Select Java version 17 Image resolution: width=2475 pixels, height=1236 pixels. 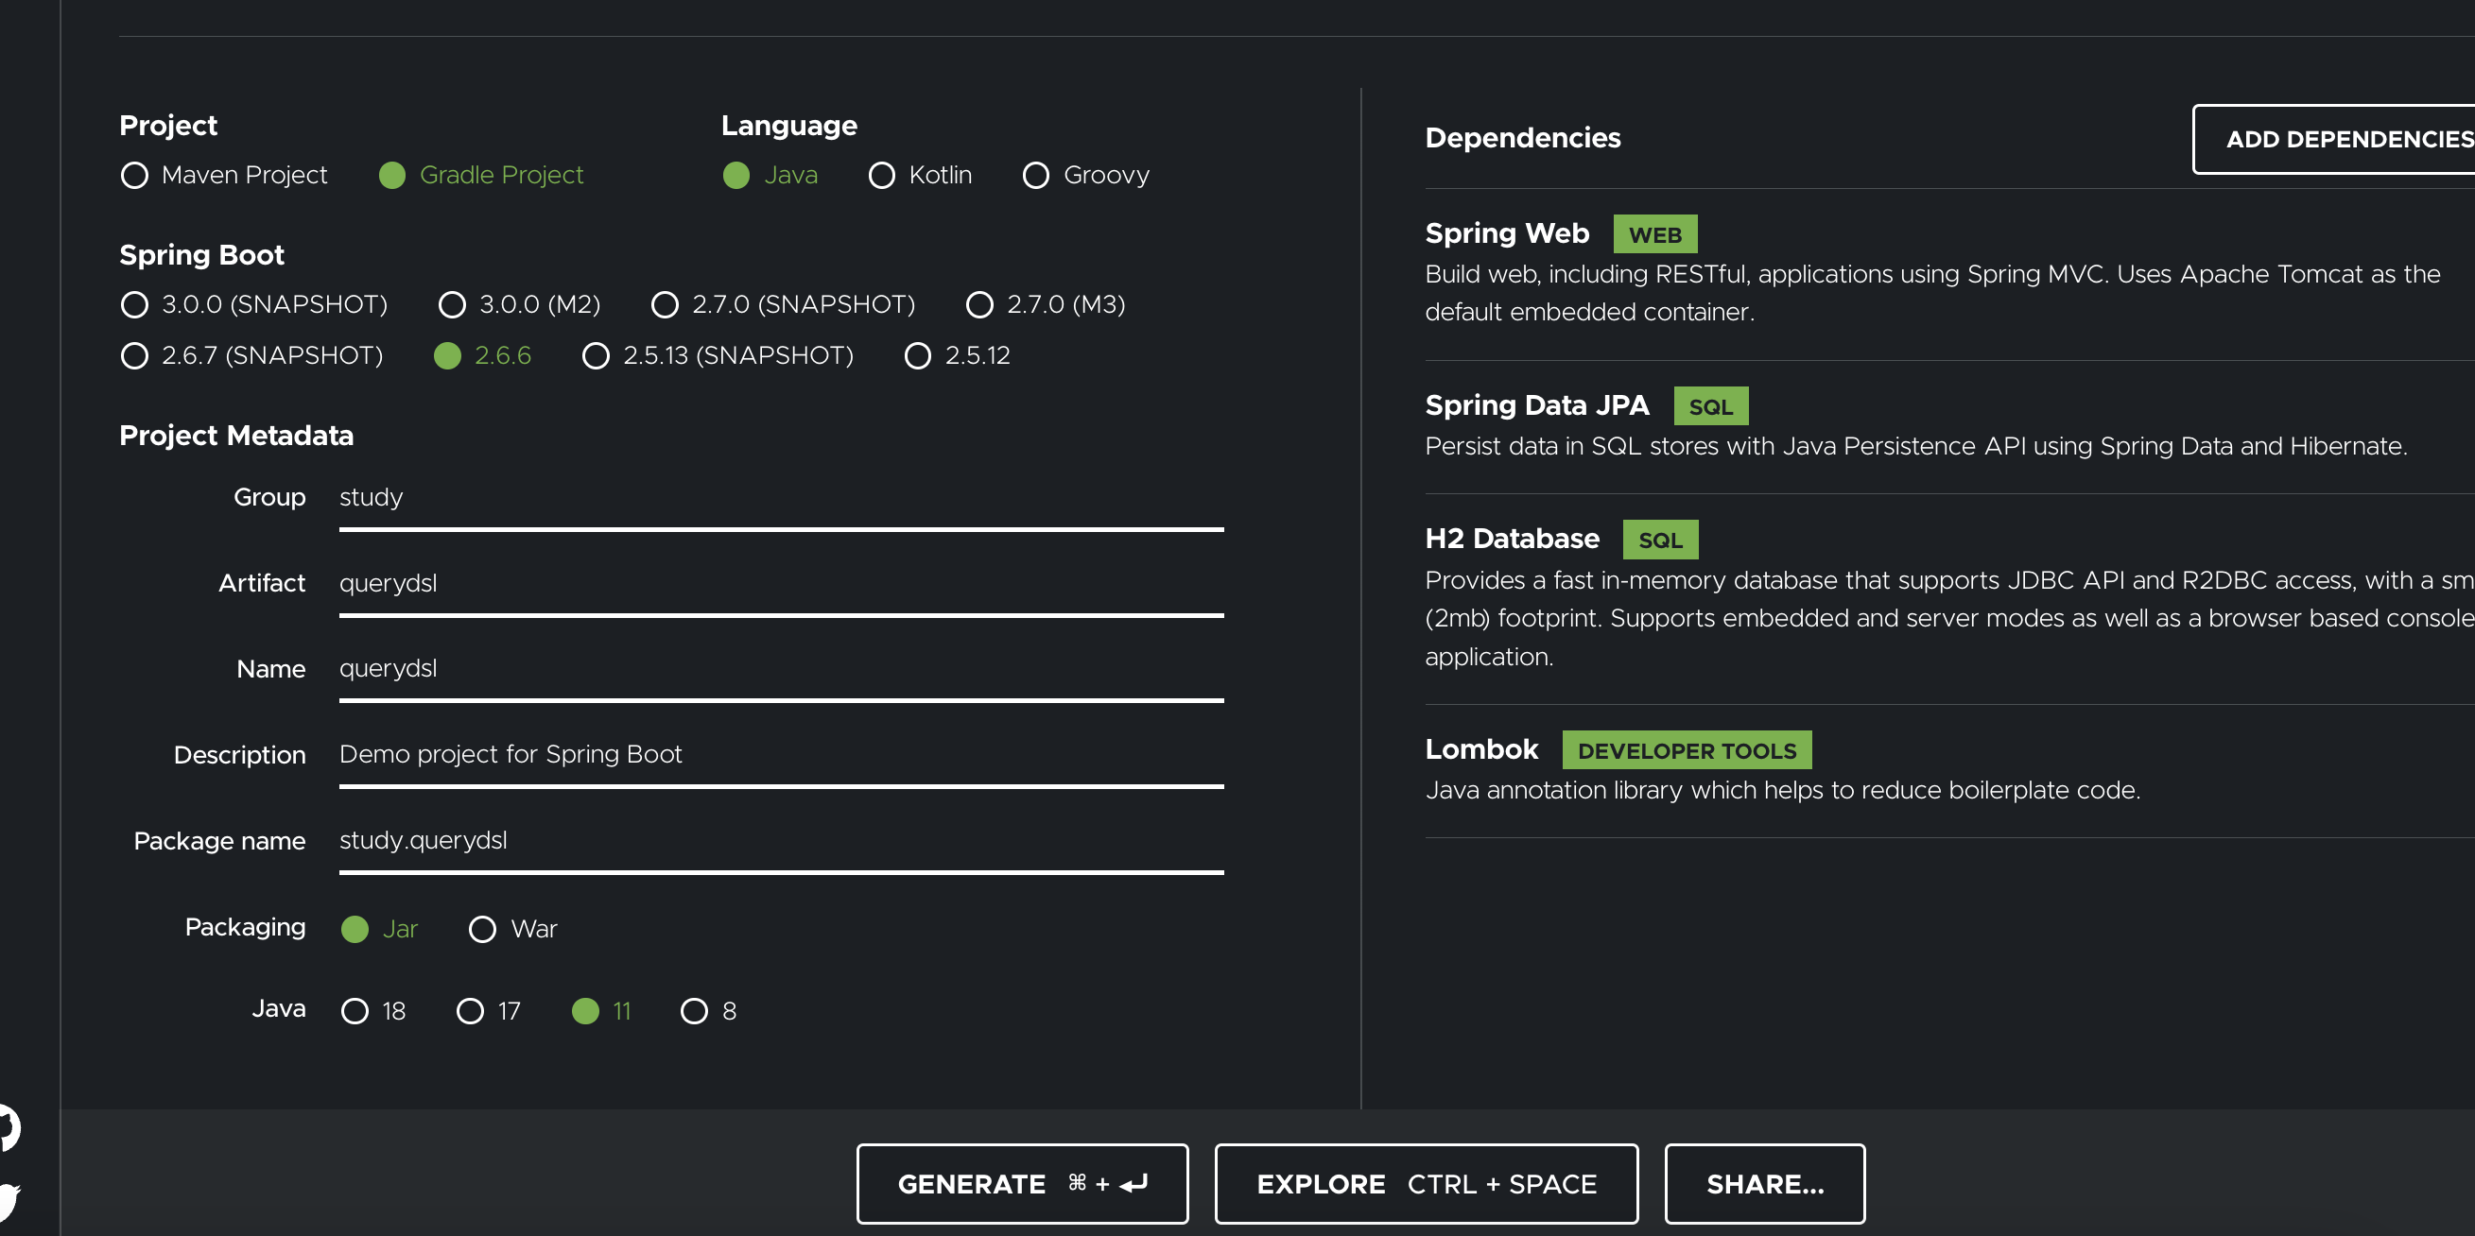[470, 1010]
